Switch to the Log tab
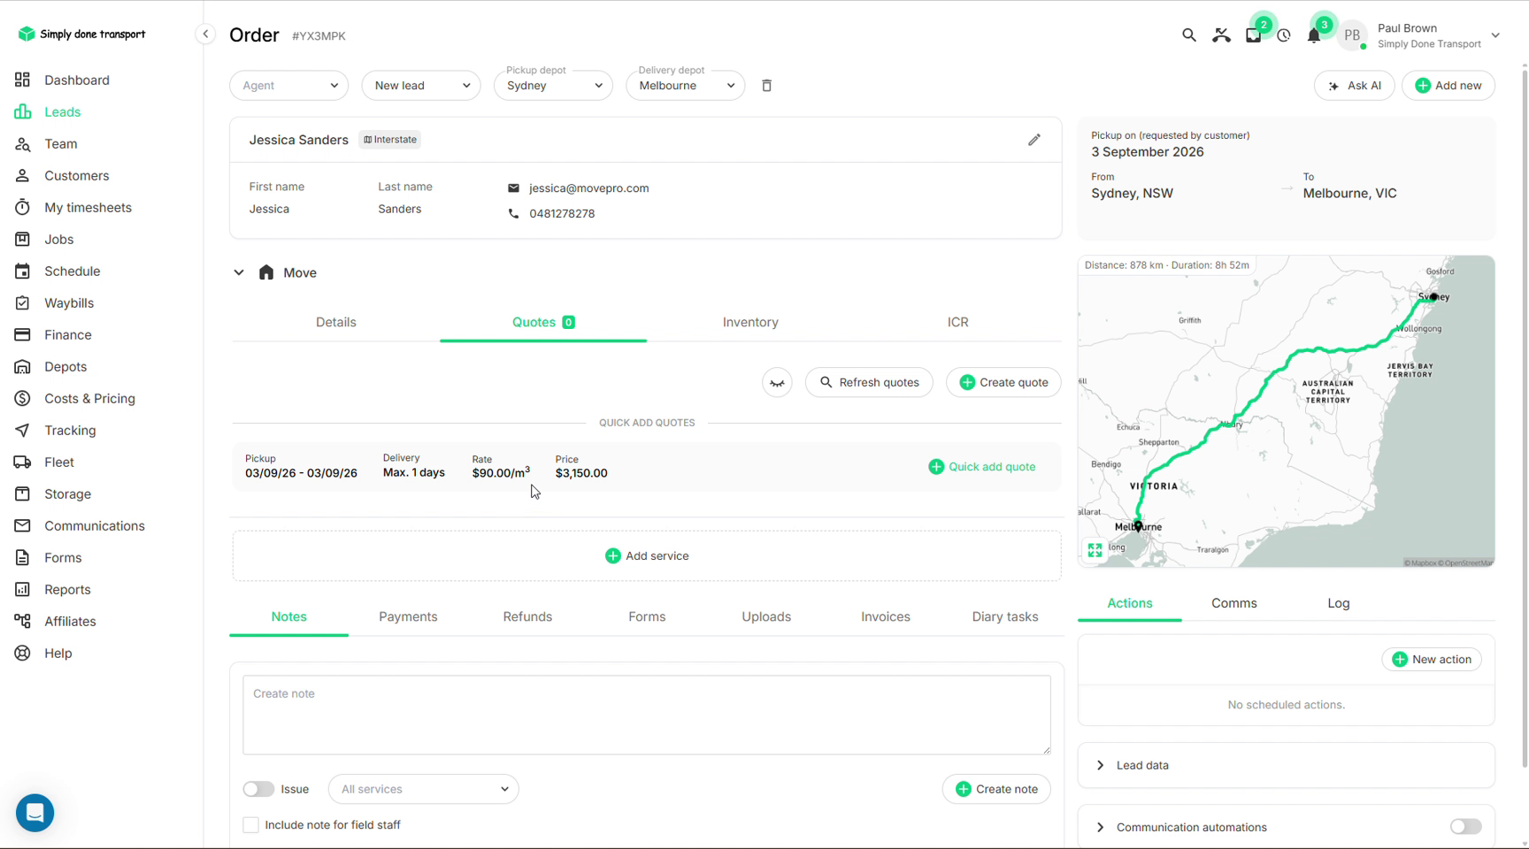The image size is (1529, 849). pos(1338,604)
